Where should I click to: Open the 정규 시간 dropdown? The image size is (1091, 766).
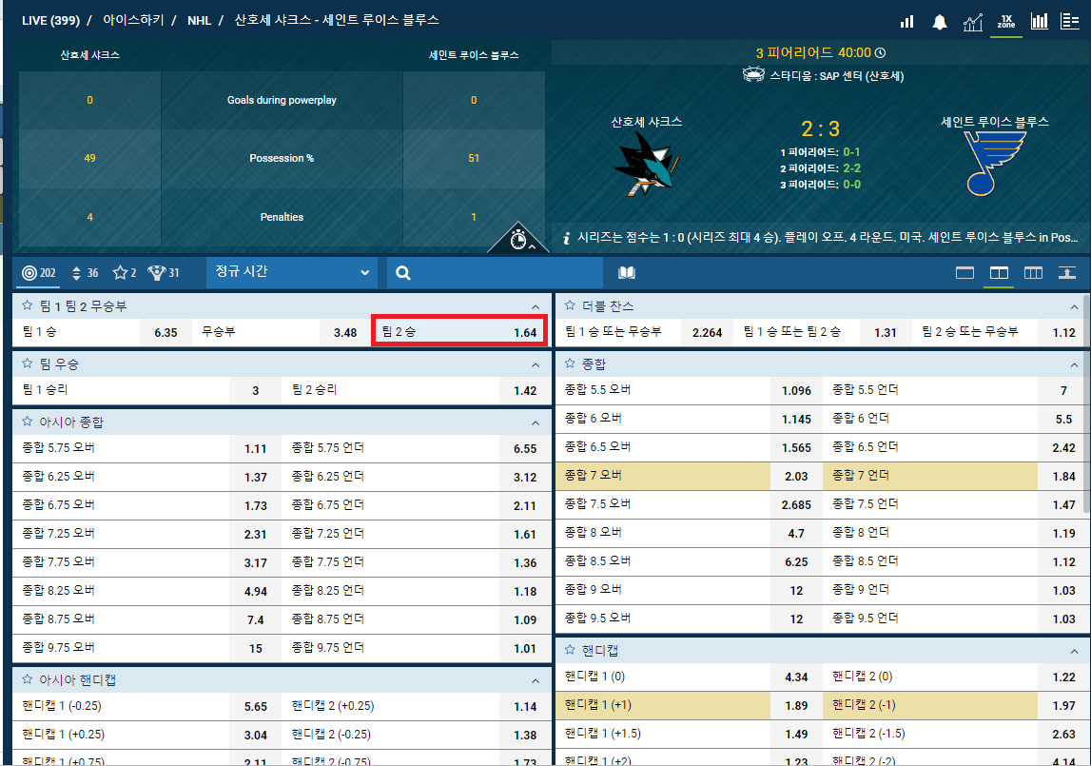[x=291, y=272]
